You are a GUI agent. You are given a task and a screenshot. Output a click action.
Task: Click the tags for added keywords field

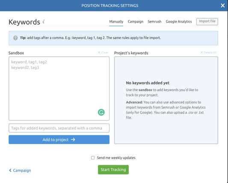point(59,128)
